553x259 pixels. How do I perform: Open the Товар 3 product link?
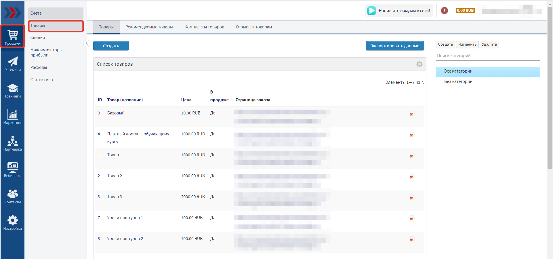tap(115, 197)
